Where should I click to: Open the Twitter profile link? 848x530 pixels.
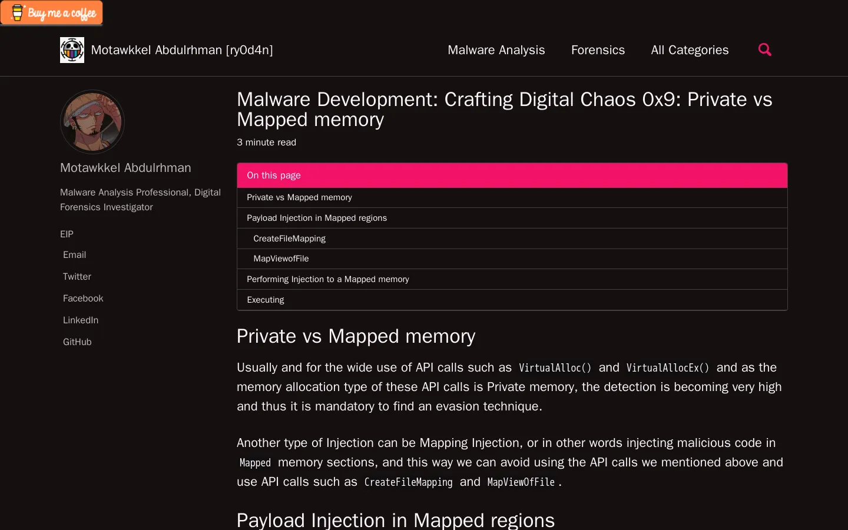click(x=77, y=277)
